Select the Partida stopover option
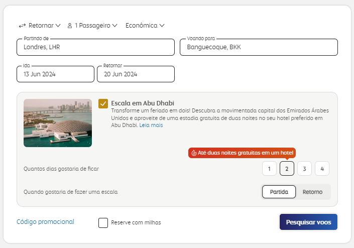 click(279, 192)
